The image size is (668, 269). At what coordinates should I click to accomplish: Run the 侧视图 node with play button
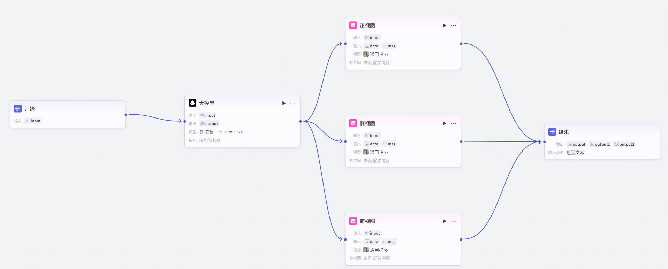pyautogui.click(x=444, y=123)
